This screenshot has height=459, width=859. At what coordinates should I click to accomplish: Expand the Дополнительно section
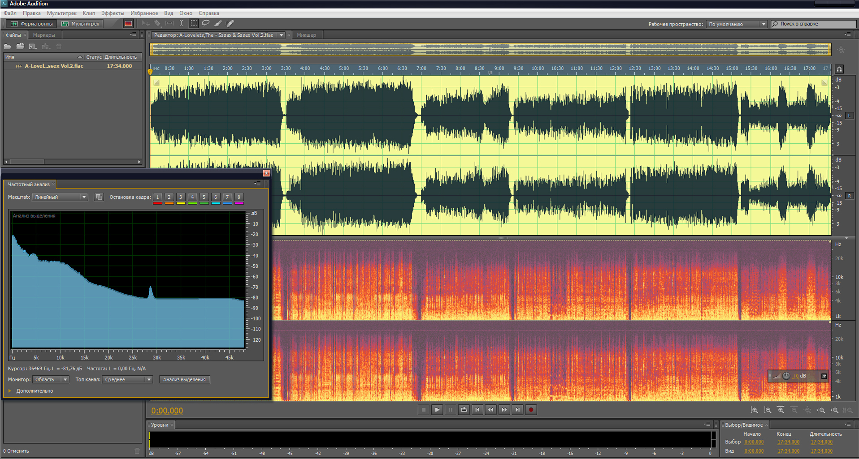pyautogui.click(x=10, y=391)
